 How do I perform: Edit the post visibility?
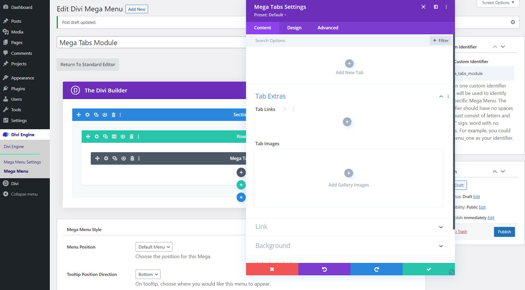482,207
